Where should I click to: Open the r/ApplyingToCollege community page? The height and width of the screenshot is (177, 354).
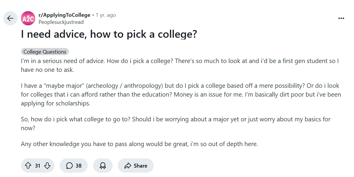click(x=64, y=15)
